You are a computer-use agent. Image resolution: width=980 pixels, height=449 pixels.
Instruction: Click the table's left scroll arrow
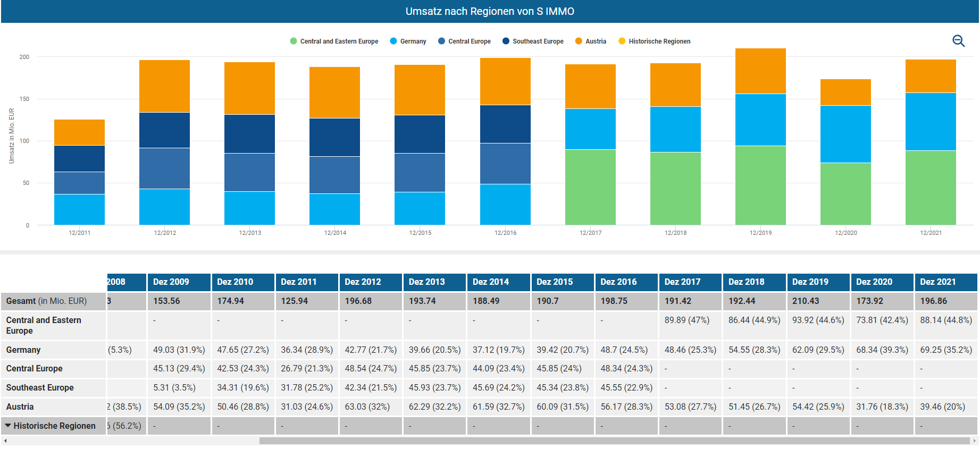[x=5, y=441]
